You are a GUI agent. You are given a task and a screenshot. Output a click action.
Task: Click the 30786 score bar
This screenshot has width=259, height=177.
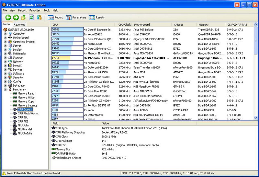coord(67,29)
